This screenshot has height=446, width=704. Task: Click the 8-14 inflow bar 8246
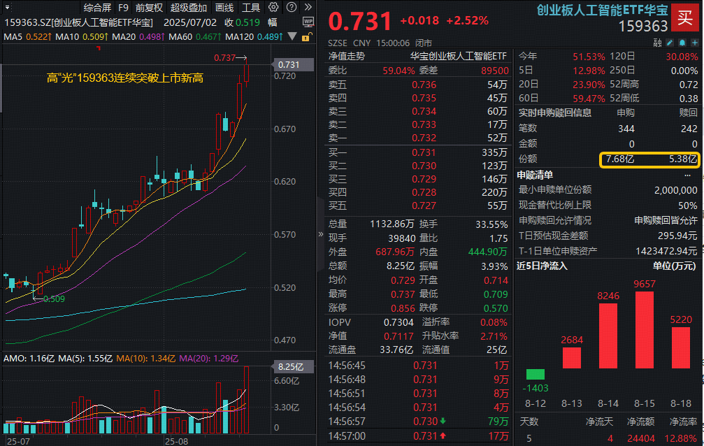click(608, 336)
